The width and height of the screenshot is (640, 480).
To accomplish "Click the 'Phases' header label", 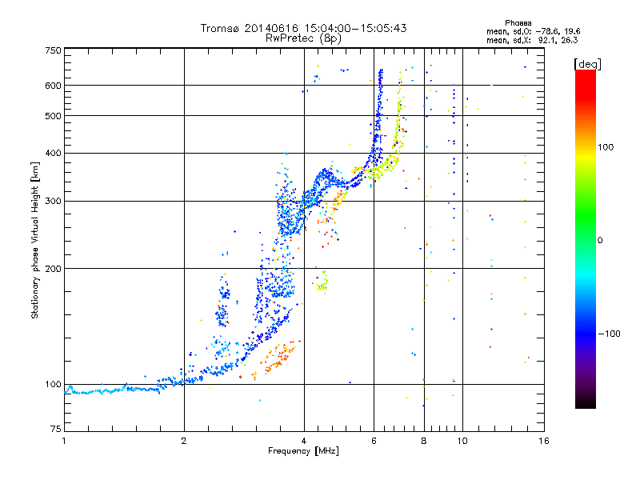I will click(x=518, y=23).
